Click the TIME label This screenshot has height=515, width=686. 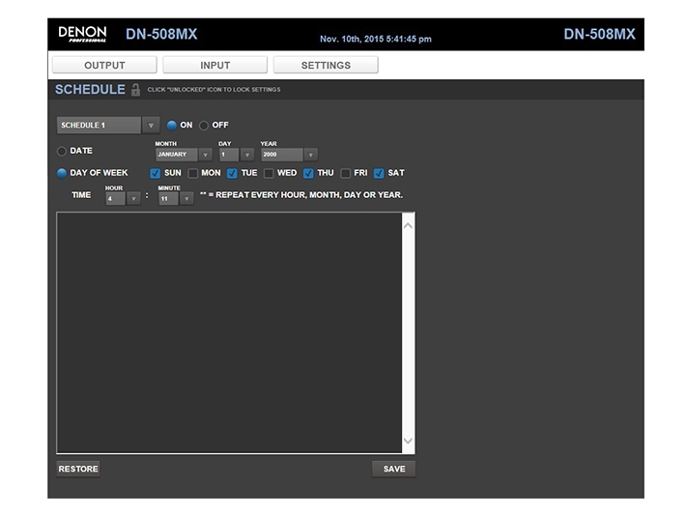click(81, 195)
